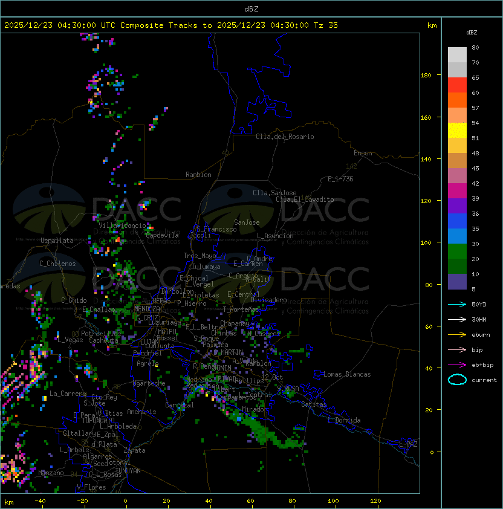Click the '-40' km tick on horizontal axis

tap(40, 501)
